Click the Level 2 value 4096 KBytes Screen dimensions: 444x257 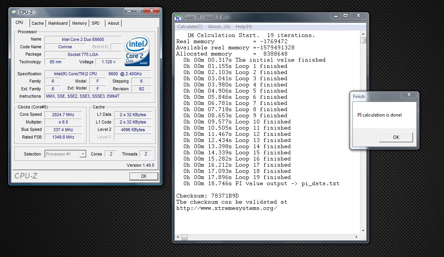coord(133,130)
